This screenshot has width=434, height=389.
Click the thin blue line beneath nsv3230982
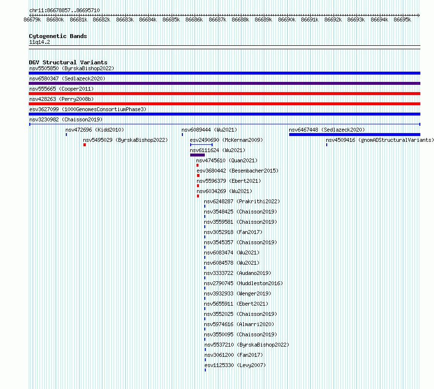224,124
